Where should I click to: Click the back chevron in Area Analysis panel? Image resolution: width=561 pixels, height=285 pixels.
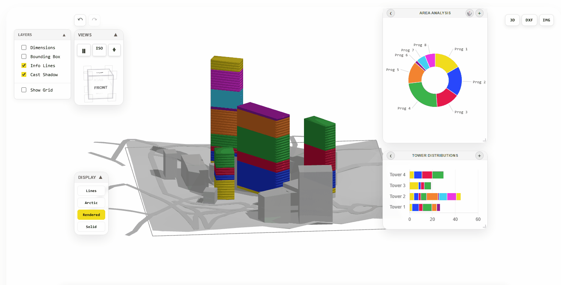click(x=391, y=13)
